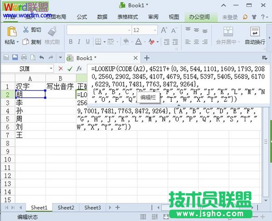Select the Format Painter brush
The width and height of the screenshot is (272, 221).
(x=52, y=31)
